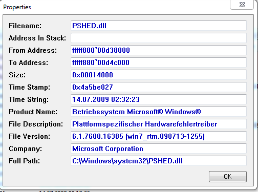This screenshot has height=192, width=258.
Task: Click the File Description value field
Action: [x=159, y=124]
